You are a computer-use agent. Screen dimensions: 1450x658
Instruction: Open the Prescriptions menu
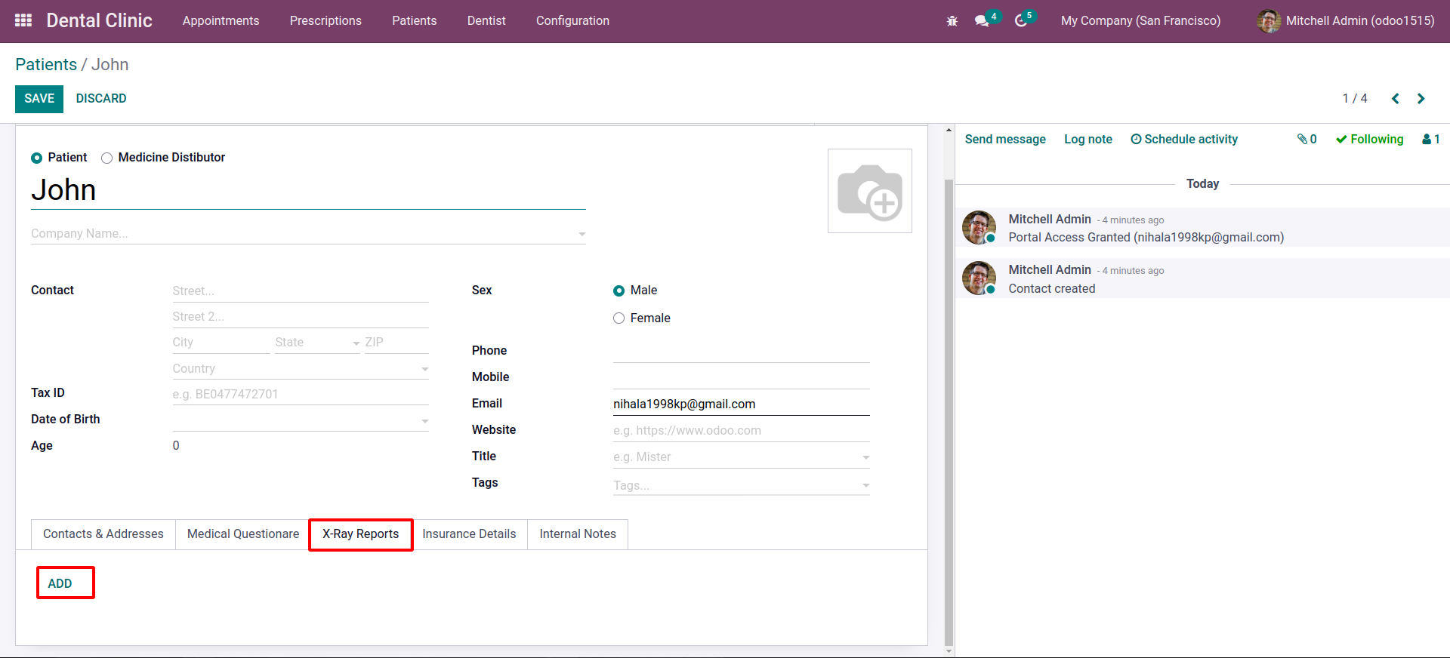(x=325, y=21)
